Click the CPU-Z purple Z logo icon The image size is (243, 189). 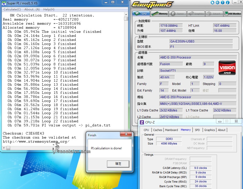tap(142, 122)
